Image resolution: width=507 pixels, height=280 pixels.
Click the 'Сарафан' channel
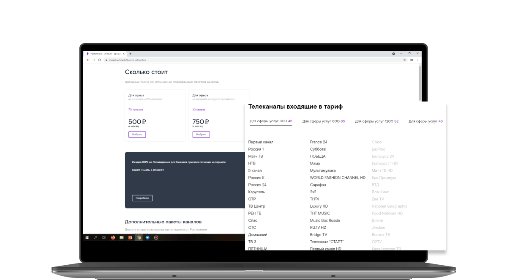pos(318,185)
